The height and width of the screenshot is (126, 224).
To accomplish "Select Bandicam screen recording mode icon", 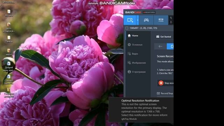I will 130,20.
